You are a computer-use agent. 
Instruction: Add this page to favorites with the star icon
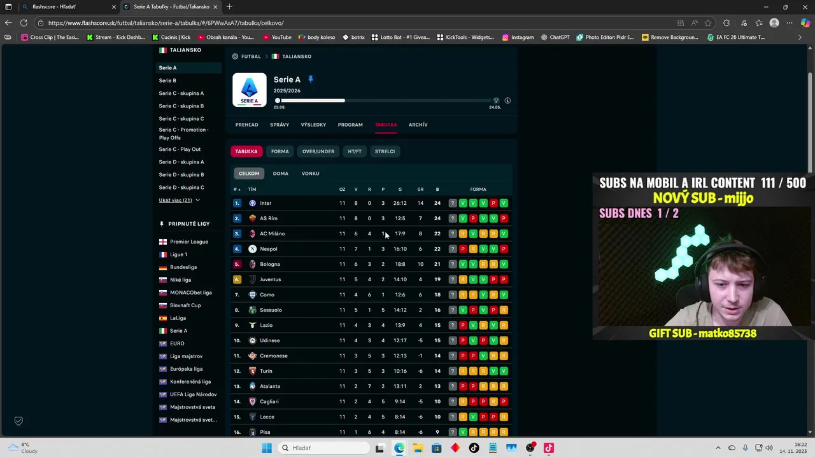click(x=708, y=23)
